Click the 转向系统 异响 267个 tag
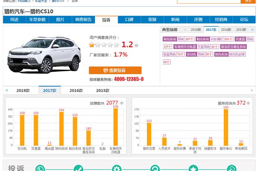This screenshot has width=261, height=171. (179, 39)
